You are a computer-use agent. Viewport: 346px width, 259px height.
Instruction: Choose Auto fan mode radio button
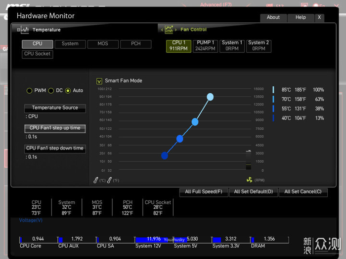click(x=68, y=91)
